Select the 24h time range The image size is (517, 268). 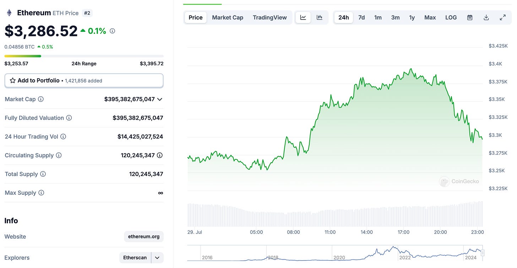coord(344,17)
